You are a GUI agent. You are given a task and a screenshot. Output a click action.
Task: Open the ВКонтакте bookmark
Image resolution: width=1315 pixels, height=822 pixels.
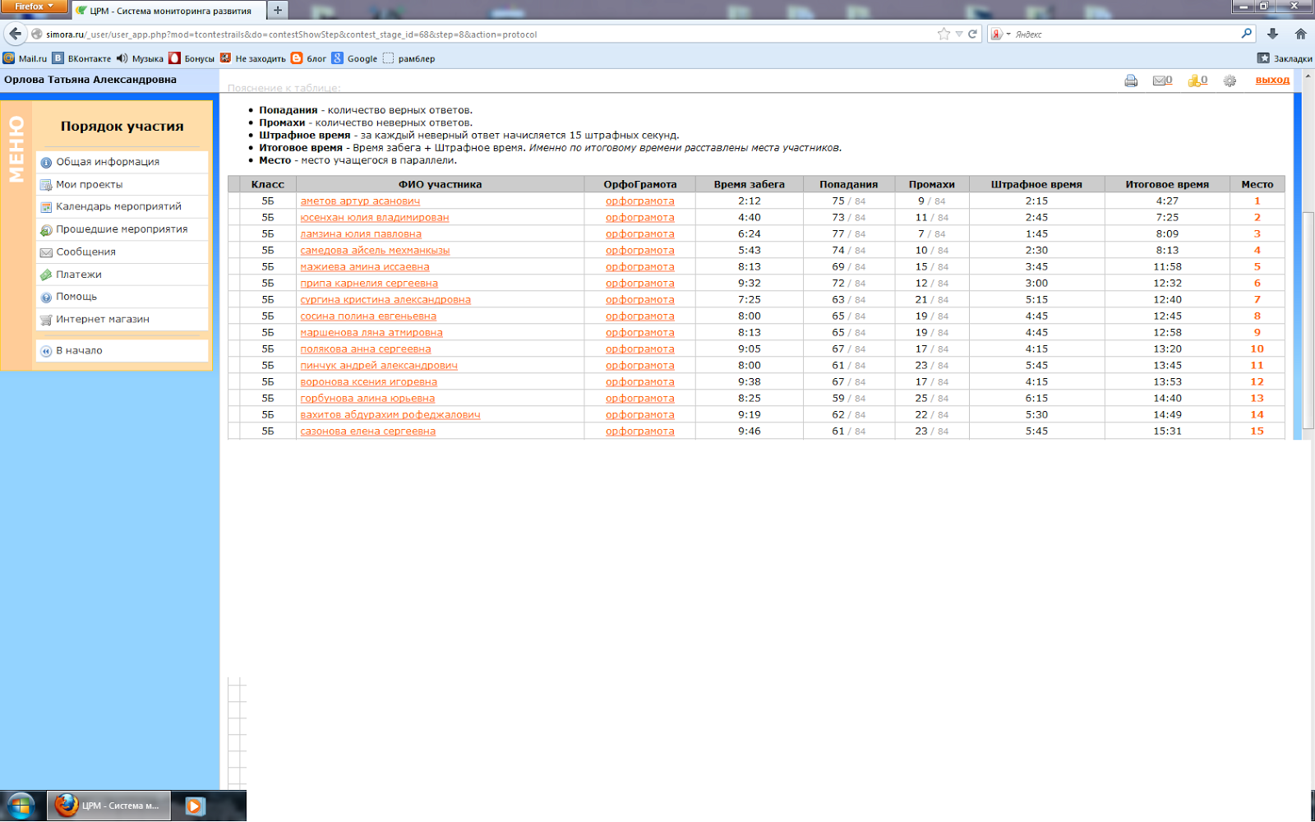point(81,58)
